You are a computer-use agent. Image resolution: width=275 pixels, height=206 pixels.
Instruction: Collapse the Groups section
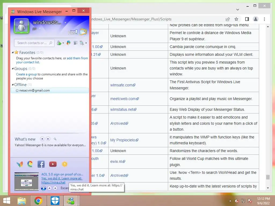[x=13, y=68]
